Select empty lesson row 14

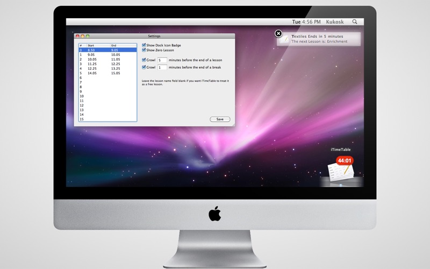(108, 115)
